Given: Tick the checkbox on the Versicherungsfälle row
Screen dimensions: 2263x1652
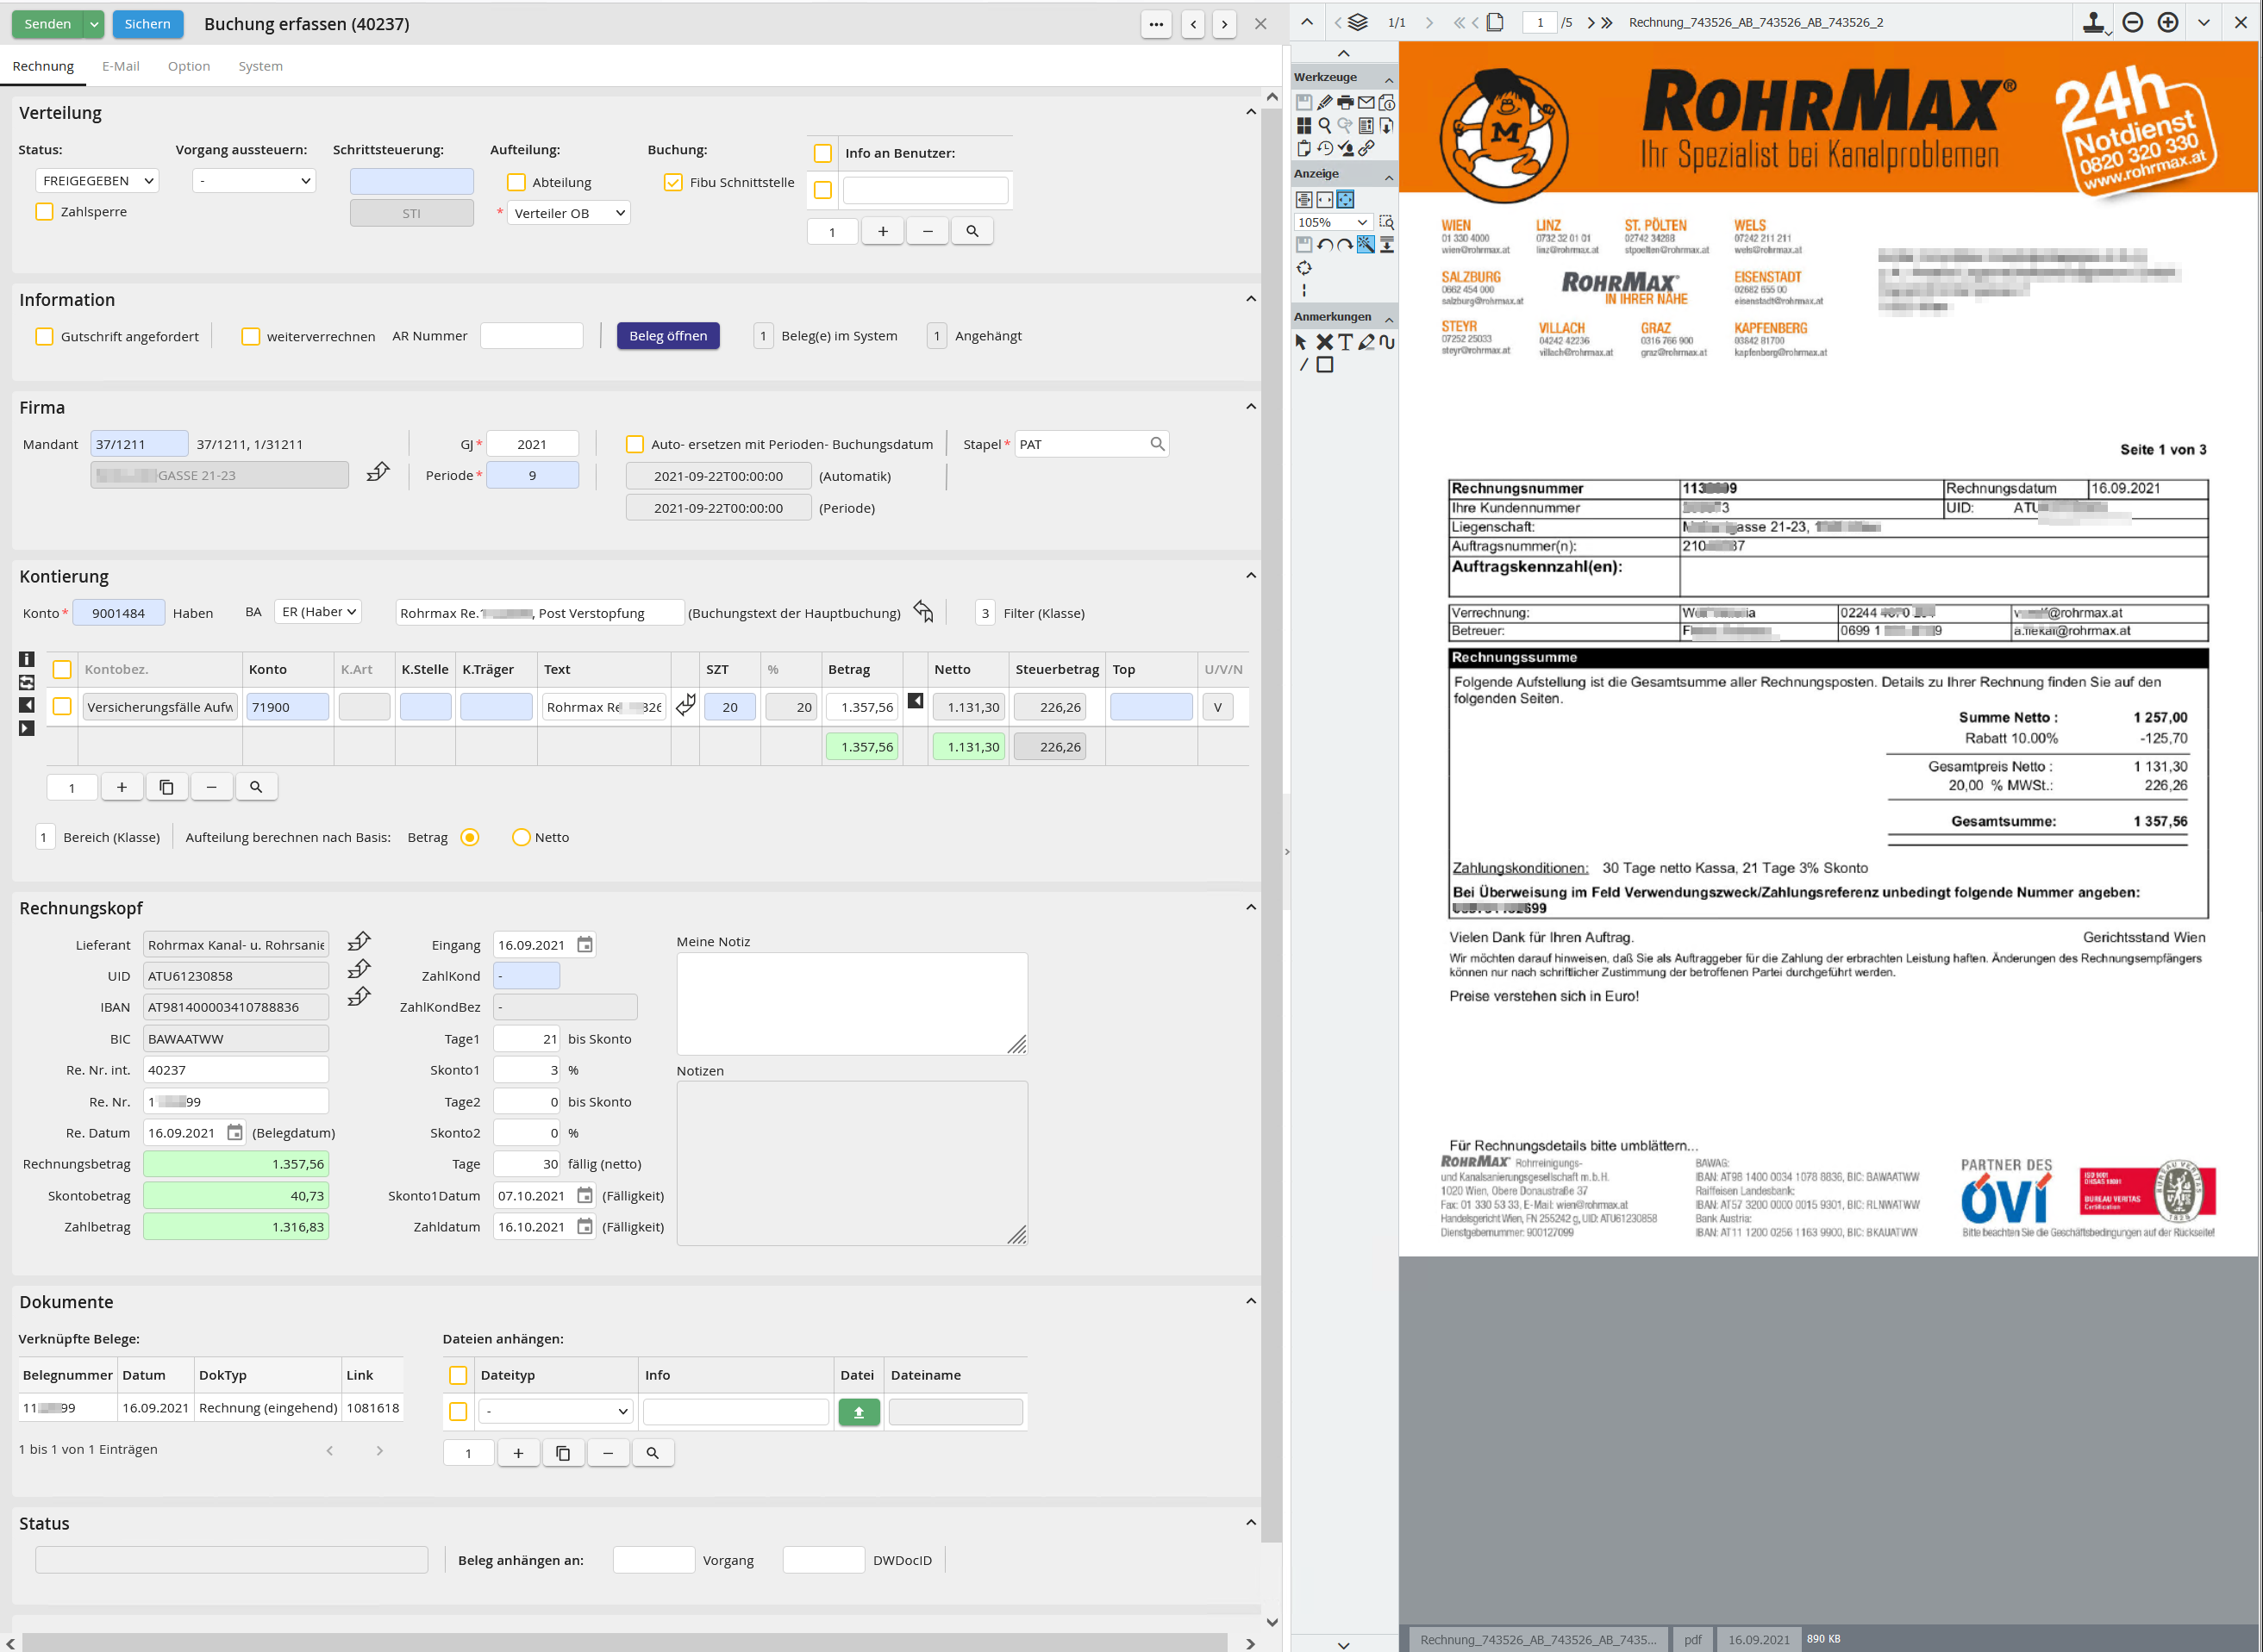Looking at the screenshot, I should pyautogui.click(x=62, y=706).
